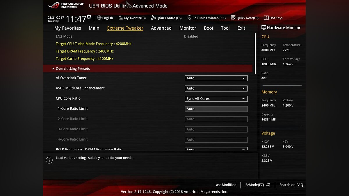Select the Extreme Tweaker tab

125,28
